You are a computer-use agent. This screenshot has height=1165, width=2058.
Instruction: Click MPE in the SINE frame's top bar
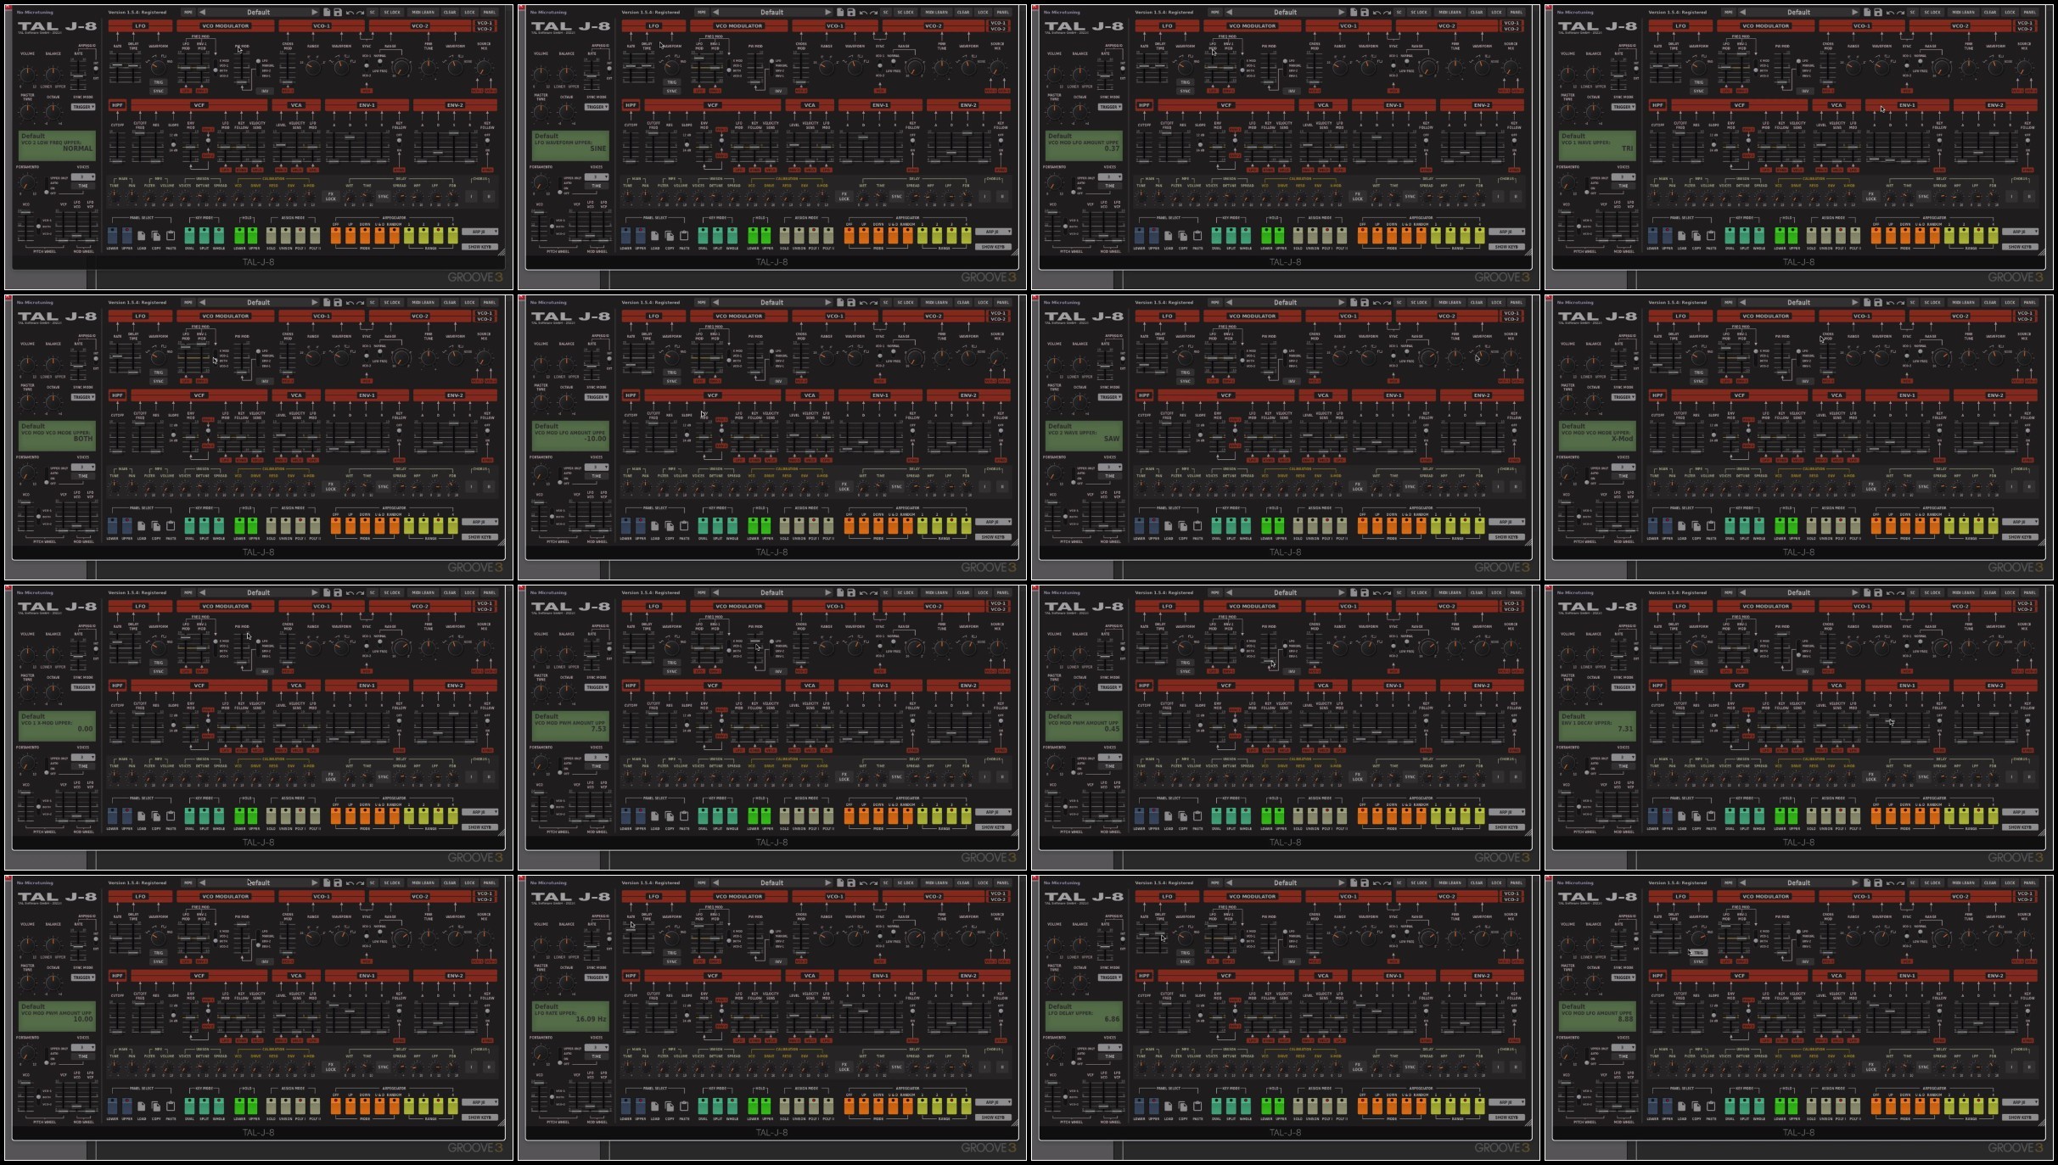(701, 13)
